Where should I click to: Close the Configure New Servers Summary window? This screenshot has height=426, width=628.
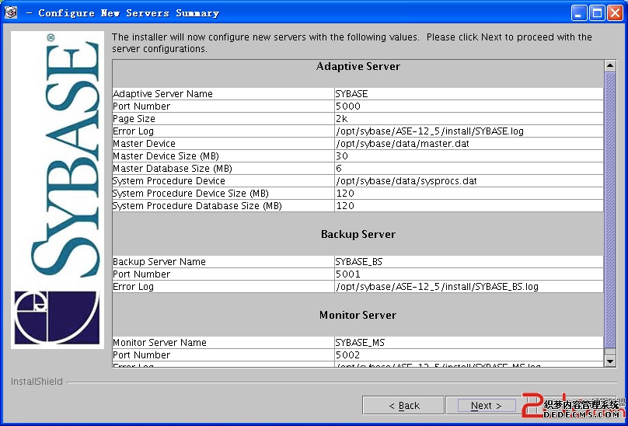[x=615, y=12]
